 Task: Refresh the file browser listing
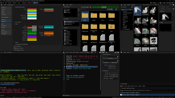[88, 7]
